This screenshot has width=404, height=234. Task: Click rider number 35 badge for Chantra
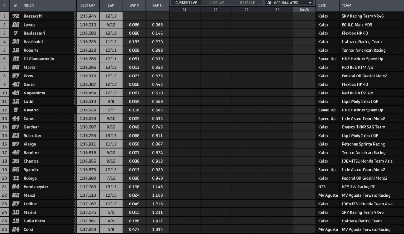16,161
